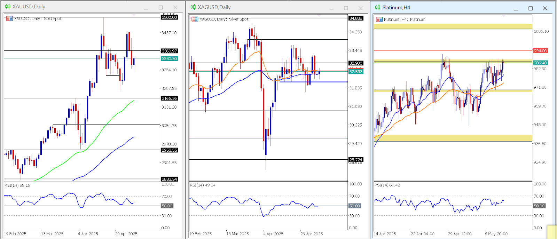This screenshot has width=557, height=239.
Task: Click the 4 Apr 2025 date in XAUUSD
Action: click(88, 234)
